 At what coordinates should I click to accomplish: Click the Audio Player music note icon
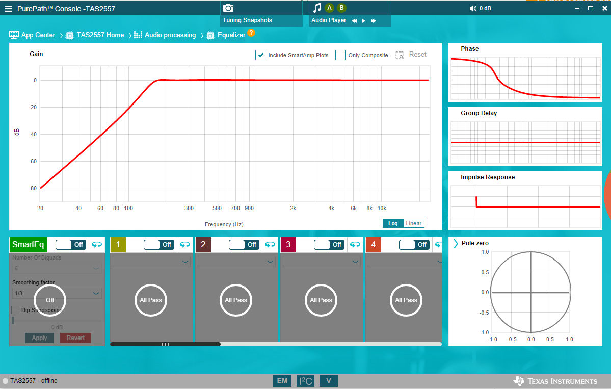click(317, 8)
